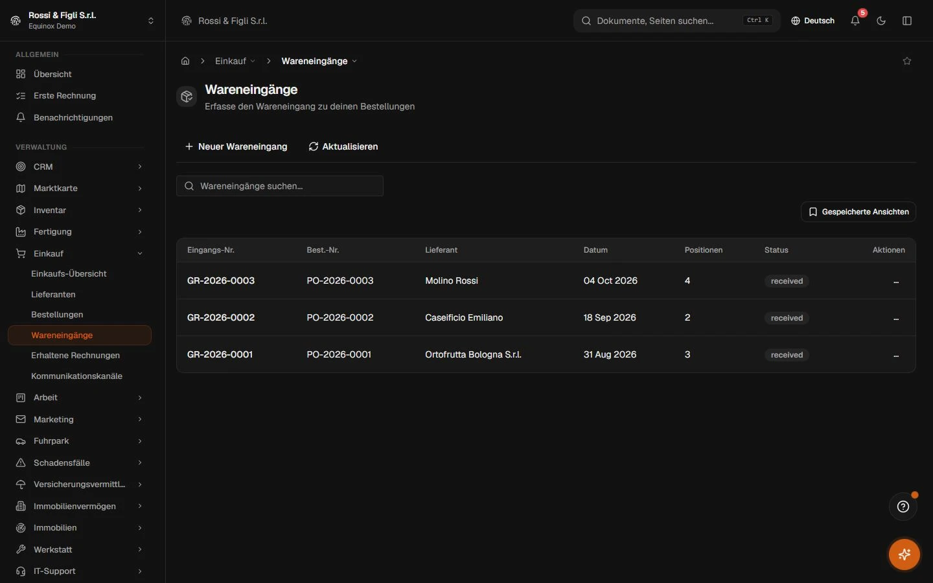Click the Benachrichtigungen bell icon in sidebar

21,117
